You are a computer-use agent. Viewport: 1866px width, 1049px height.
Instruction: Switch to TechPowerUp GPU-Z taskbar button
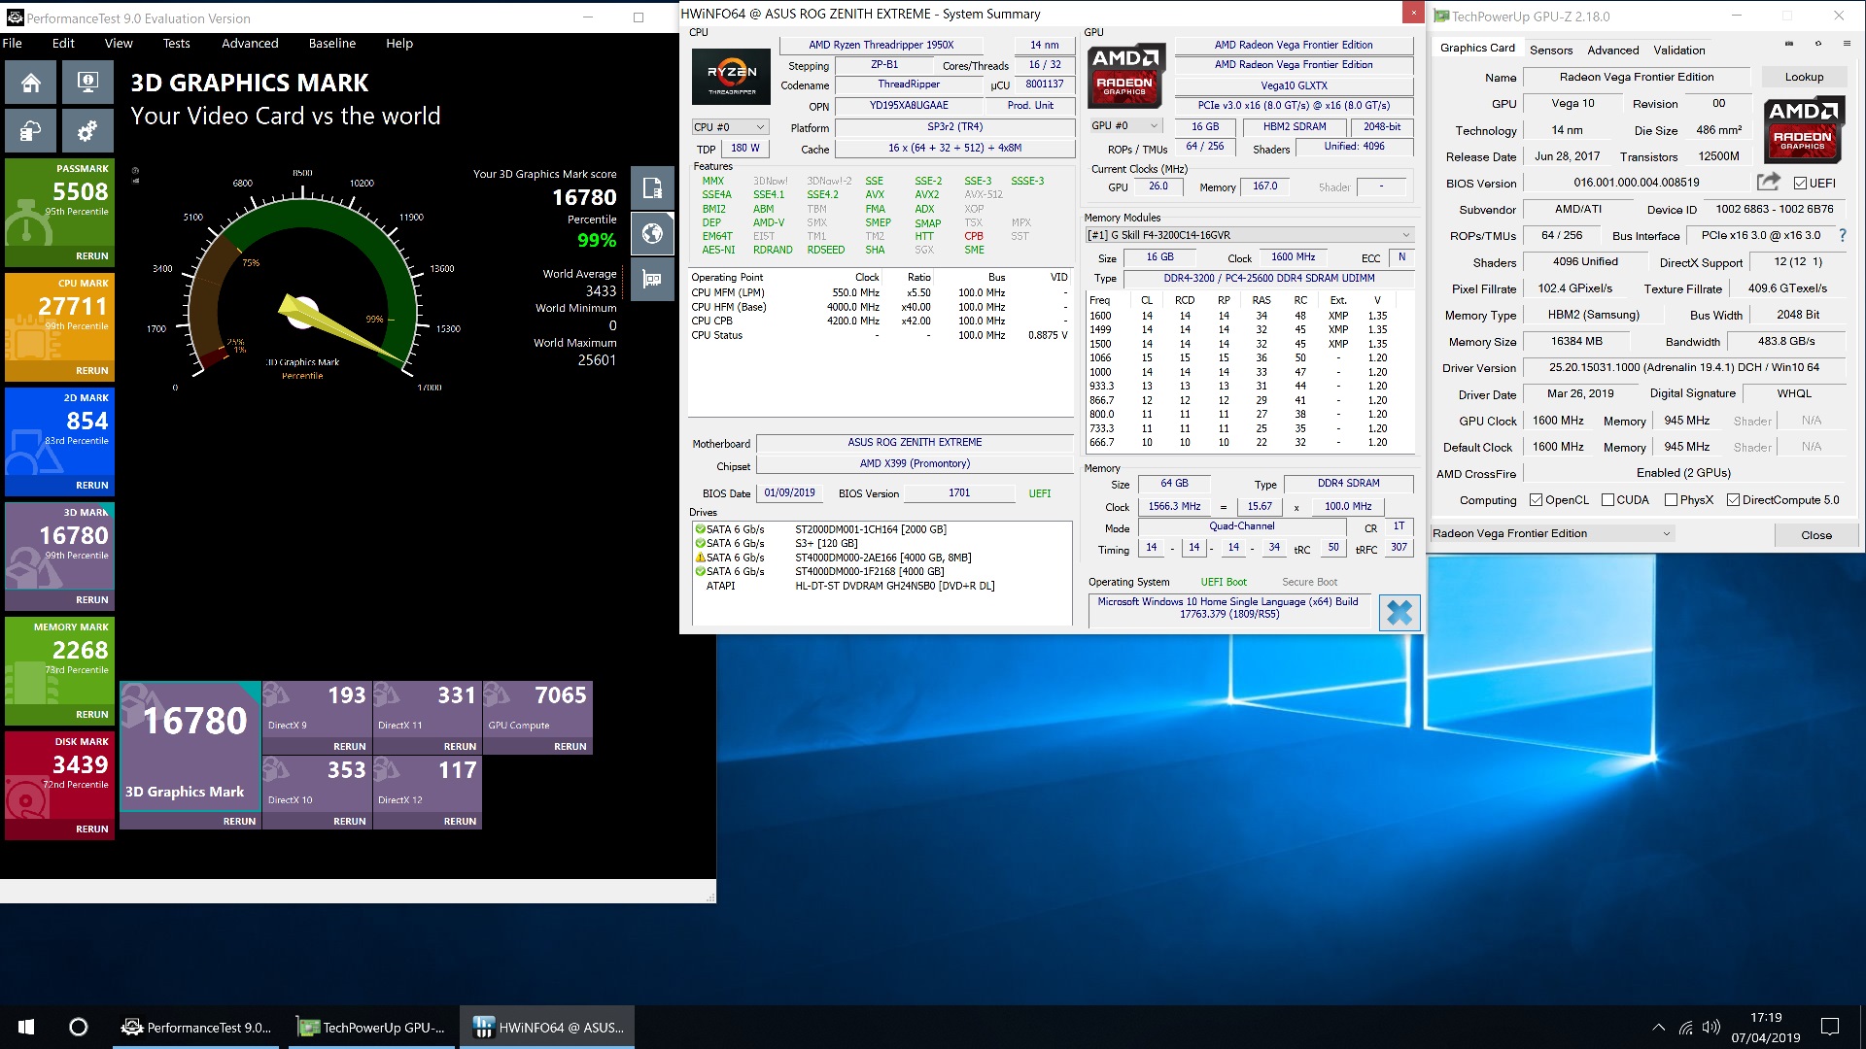tap(370, 1027)
